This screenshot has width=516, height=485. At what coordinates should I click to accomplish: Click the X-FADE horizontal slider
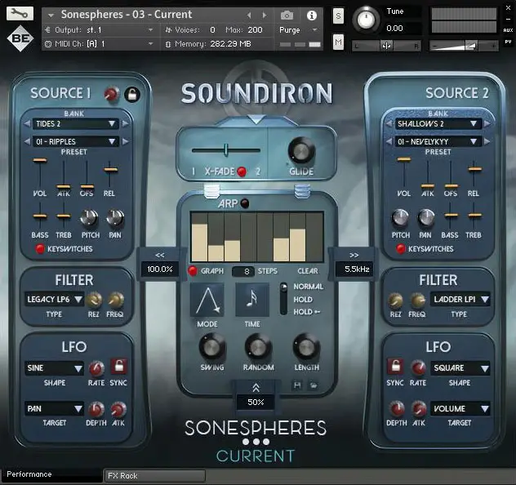click(225, 150)
